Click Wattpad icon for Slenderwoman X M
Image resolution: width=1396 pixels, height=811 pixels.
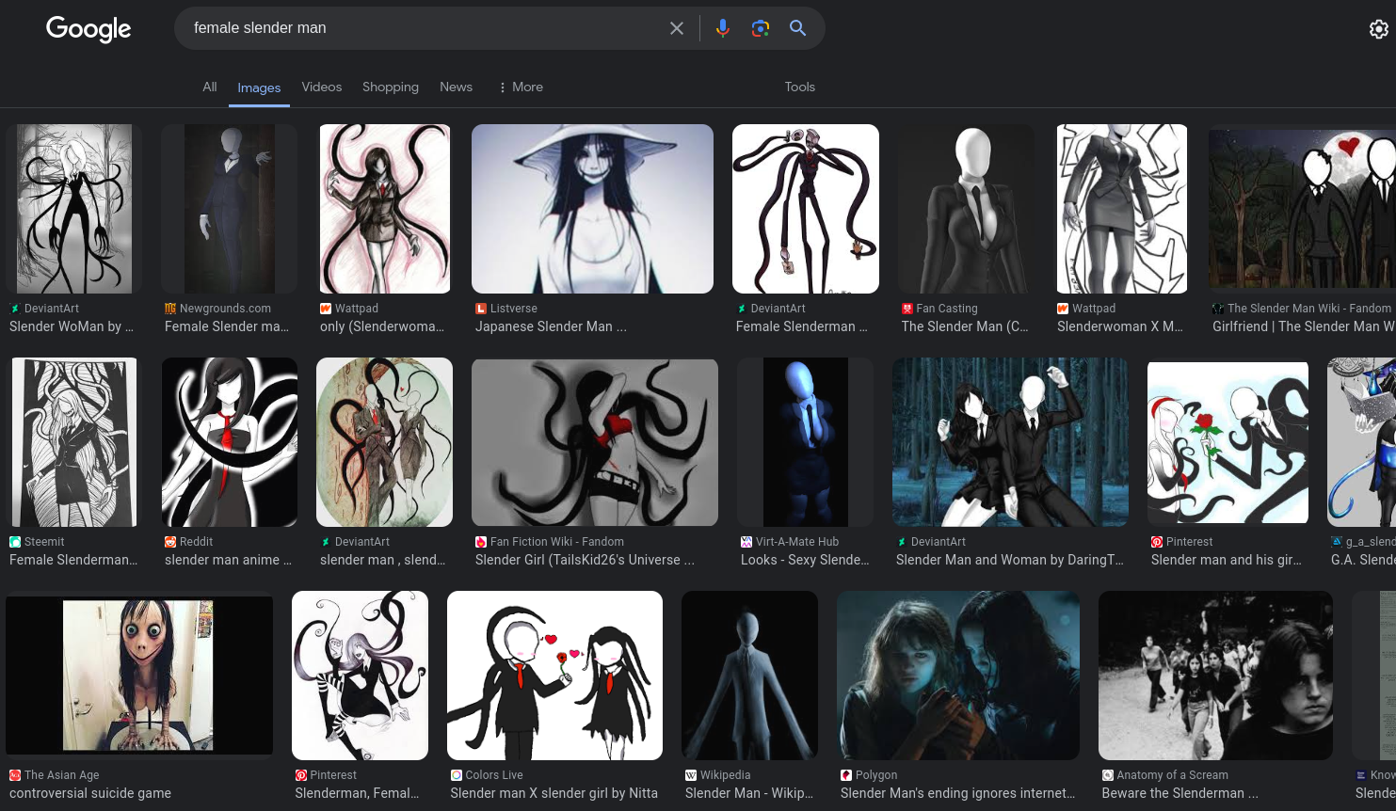pos(1063,309)
